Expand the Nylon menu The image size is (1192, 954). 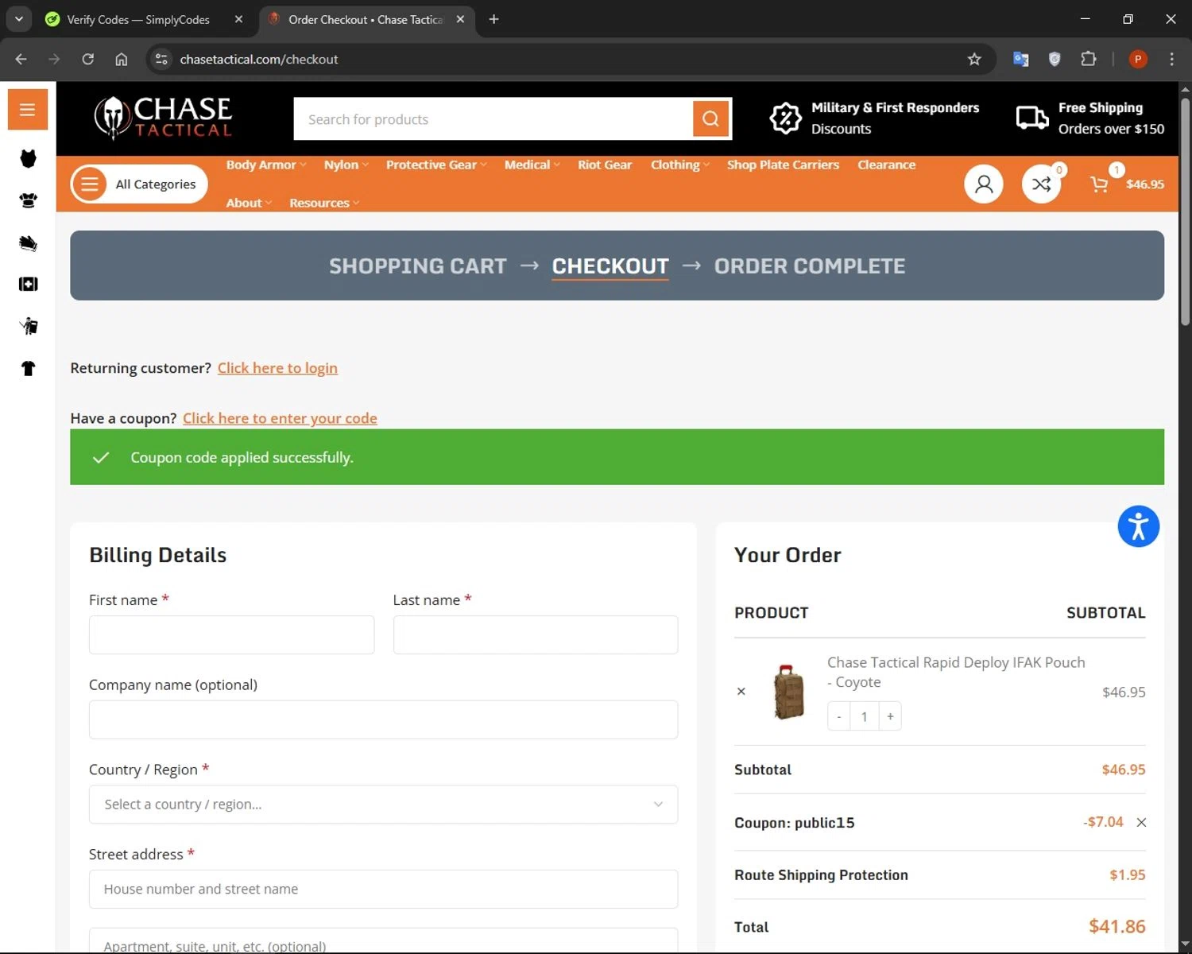click(x=346, y=165)
